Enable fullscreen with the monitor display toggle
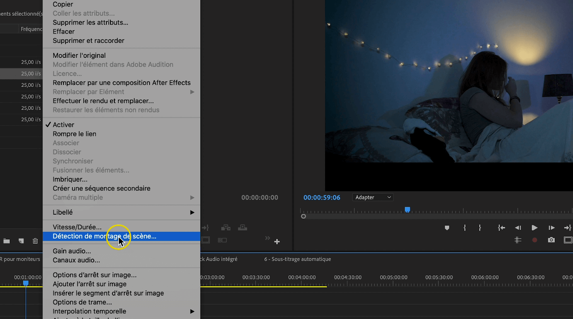Viewport: 573px width, 319px height. click(x=567, y=240)
